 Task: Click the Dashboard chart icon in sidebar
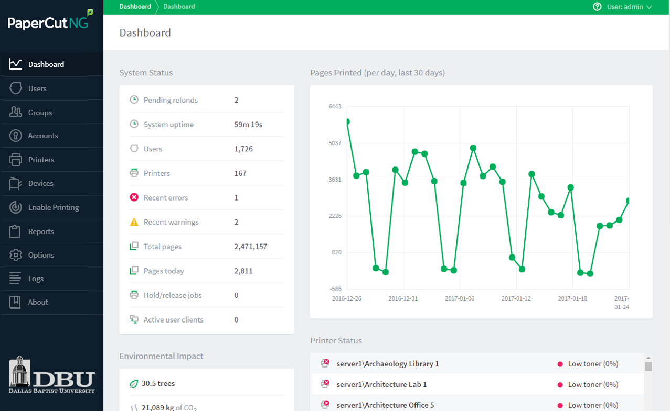(x=16, y=64)
